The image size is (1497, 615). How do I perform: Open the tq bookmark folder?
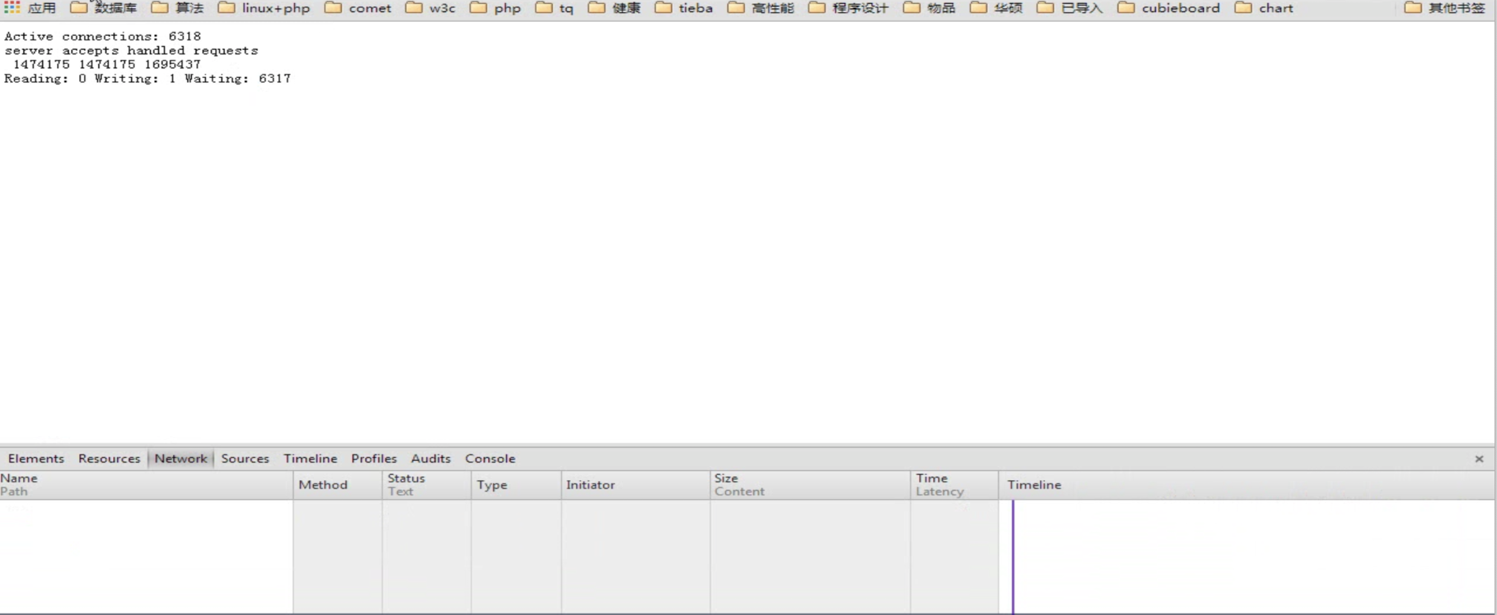[554, 8]
